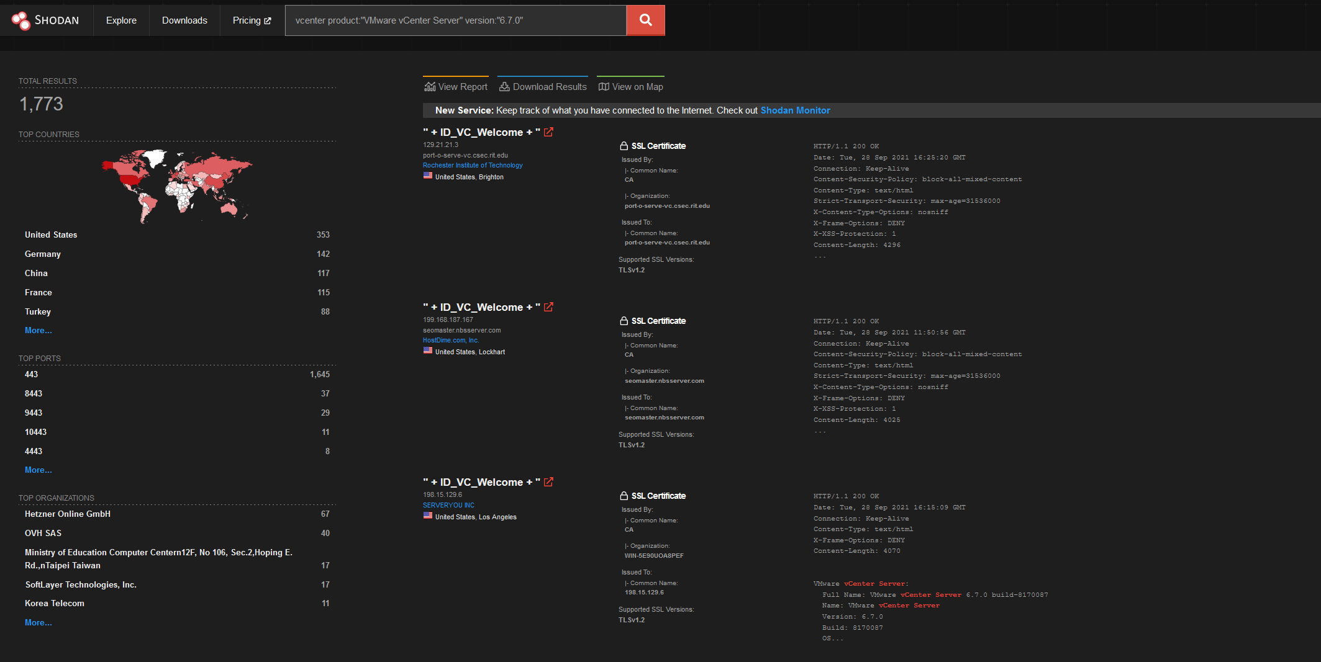The height and width of the screenshot is (662, 1321).
Task: Open SERVERYOU INC organization link
Action: 448,505
